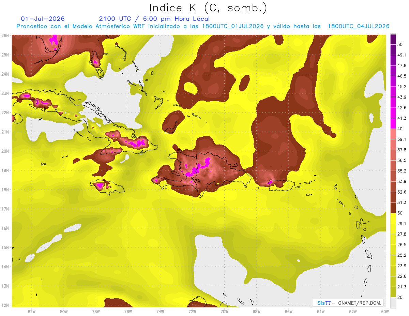This screenshot has width=409, height=316.
Task: Click the "42.6" legend value
Action: [402, 108]
